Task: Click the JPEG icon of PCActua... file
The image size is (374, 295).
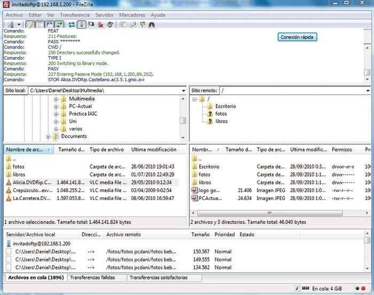Action: tap(194, 198)
